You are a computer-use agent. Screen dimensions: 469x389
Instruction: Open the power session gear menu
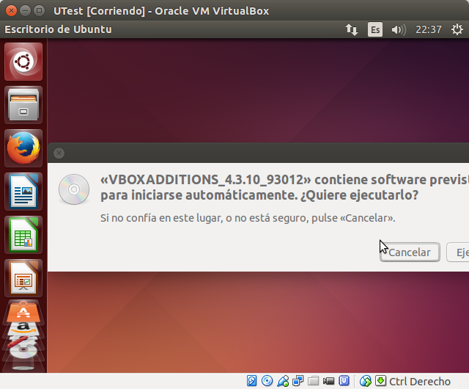click(457, 29)
